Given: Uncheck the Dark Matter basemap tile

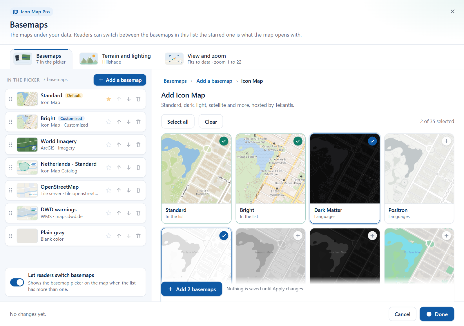Looking at the screenshot, I should click(x=372, y=141).
